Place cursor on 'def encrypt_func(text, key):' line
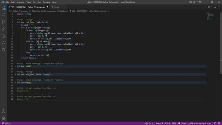222x125 pixels. (x=32, y=22)
